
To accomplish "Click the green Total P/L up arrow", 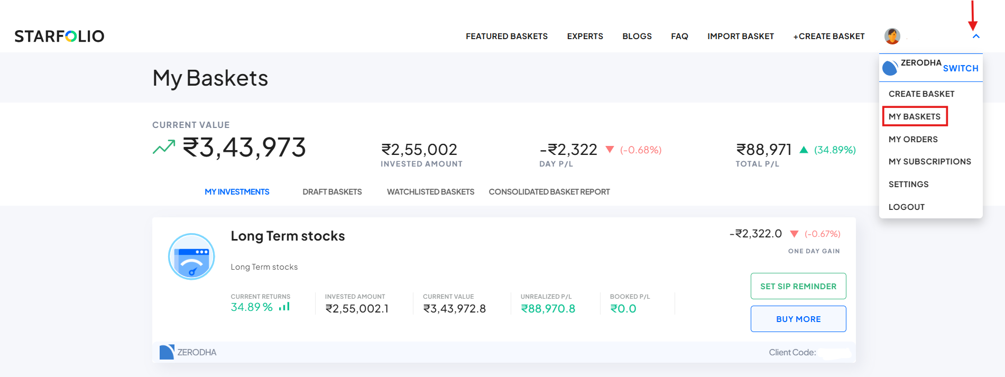I will (x=804, y=150).
